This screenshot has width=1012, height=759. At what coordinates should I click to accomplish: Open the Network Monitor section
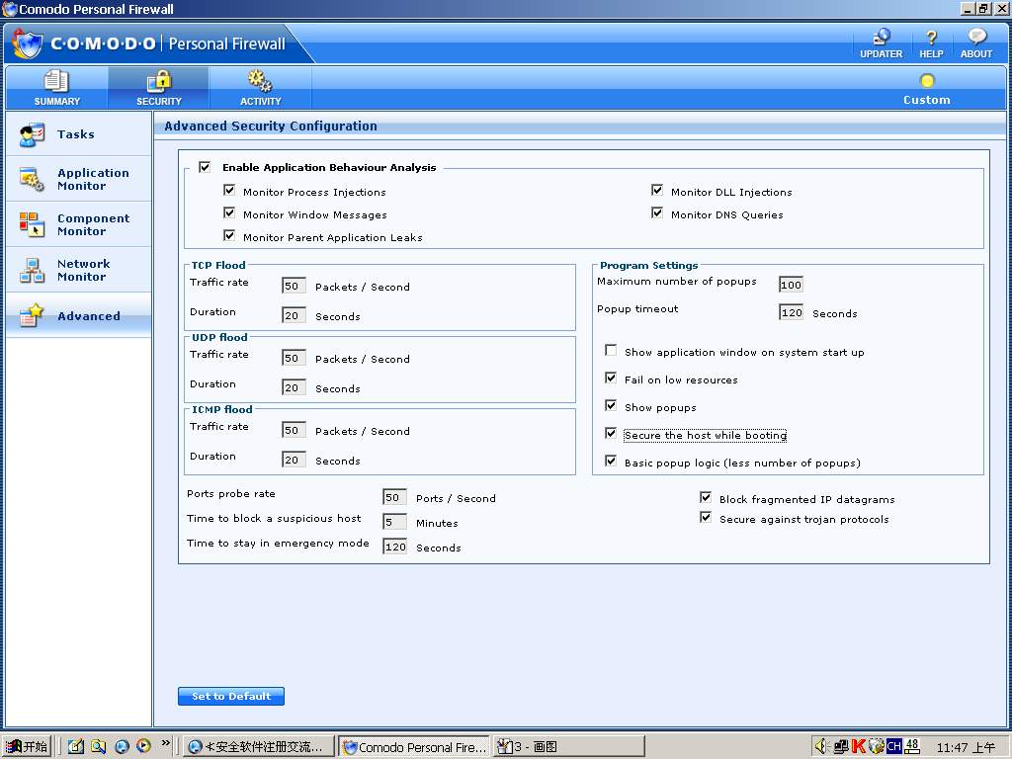(x=79, y=270)
